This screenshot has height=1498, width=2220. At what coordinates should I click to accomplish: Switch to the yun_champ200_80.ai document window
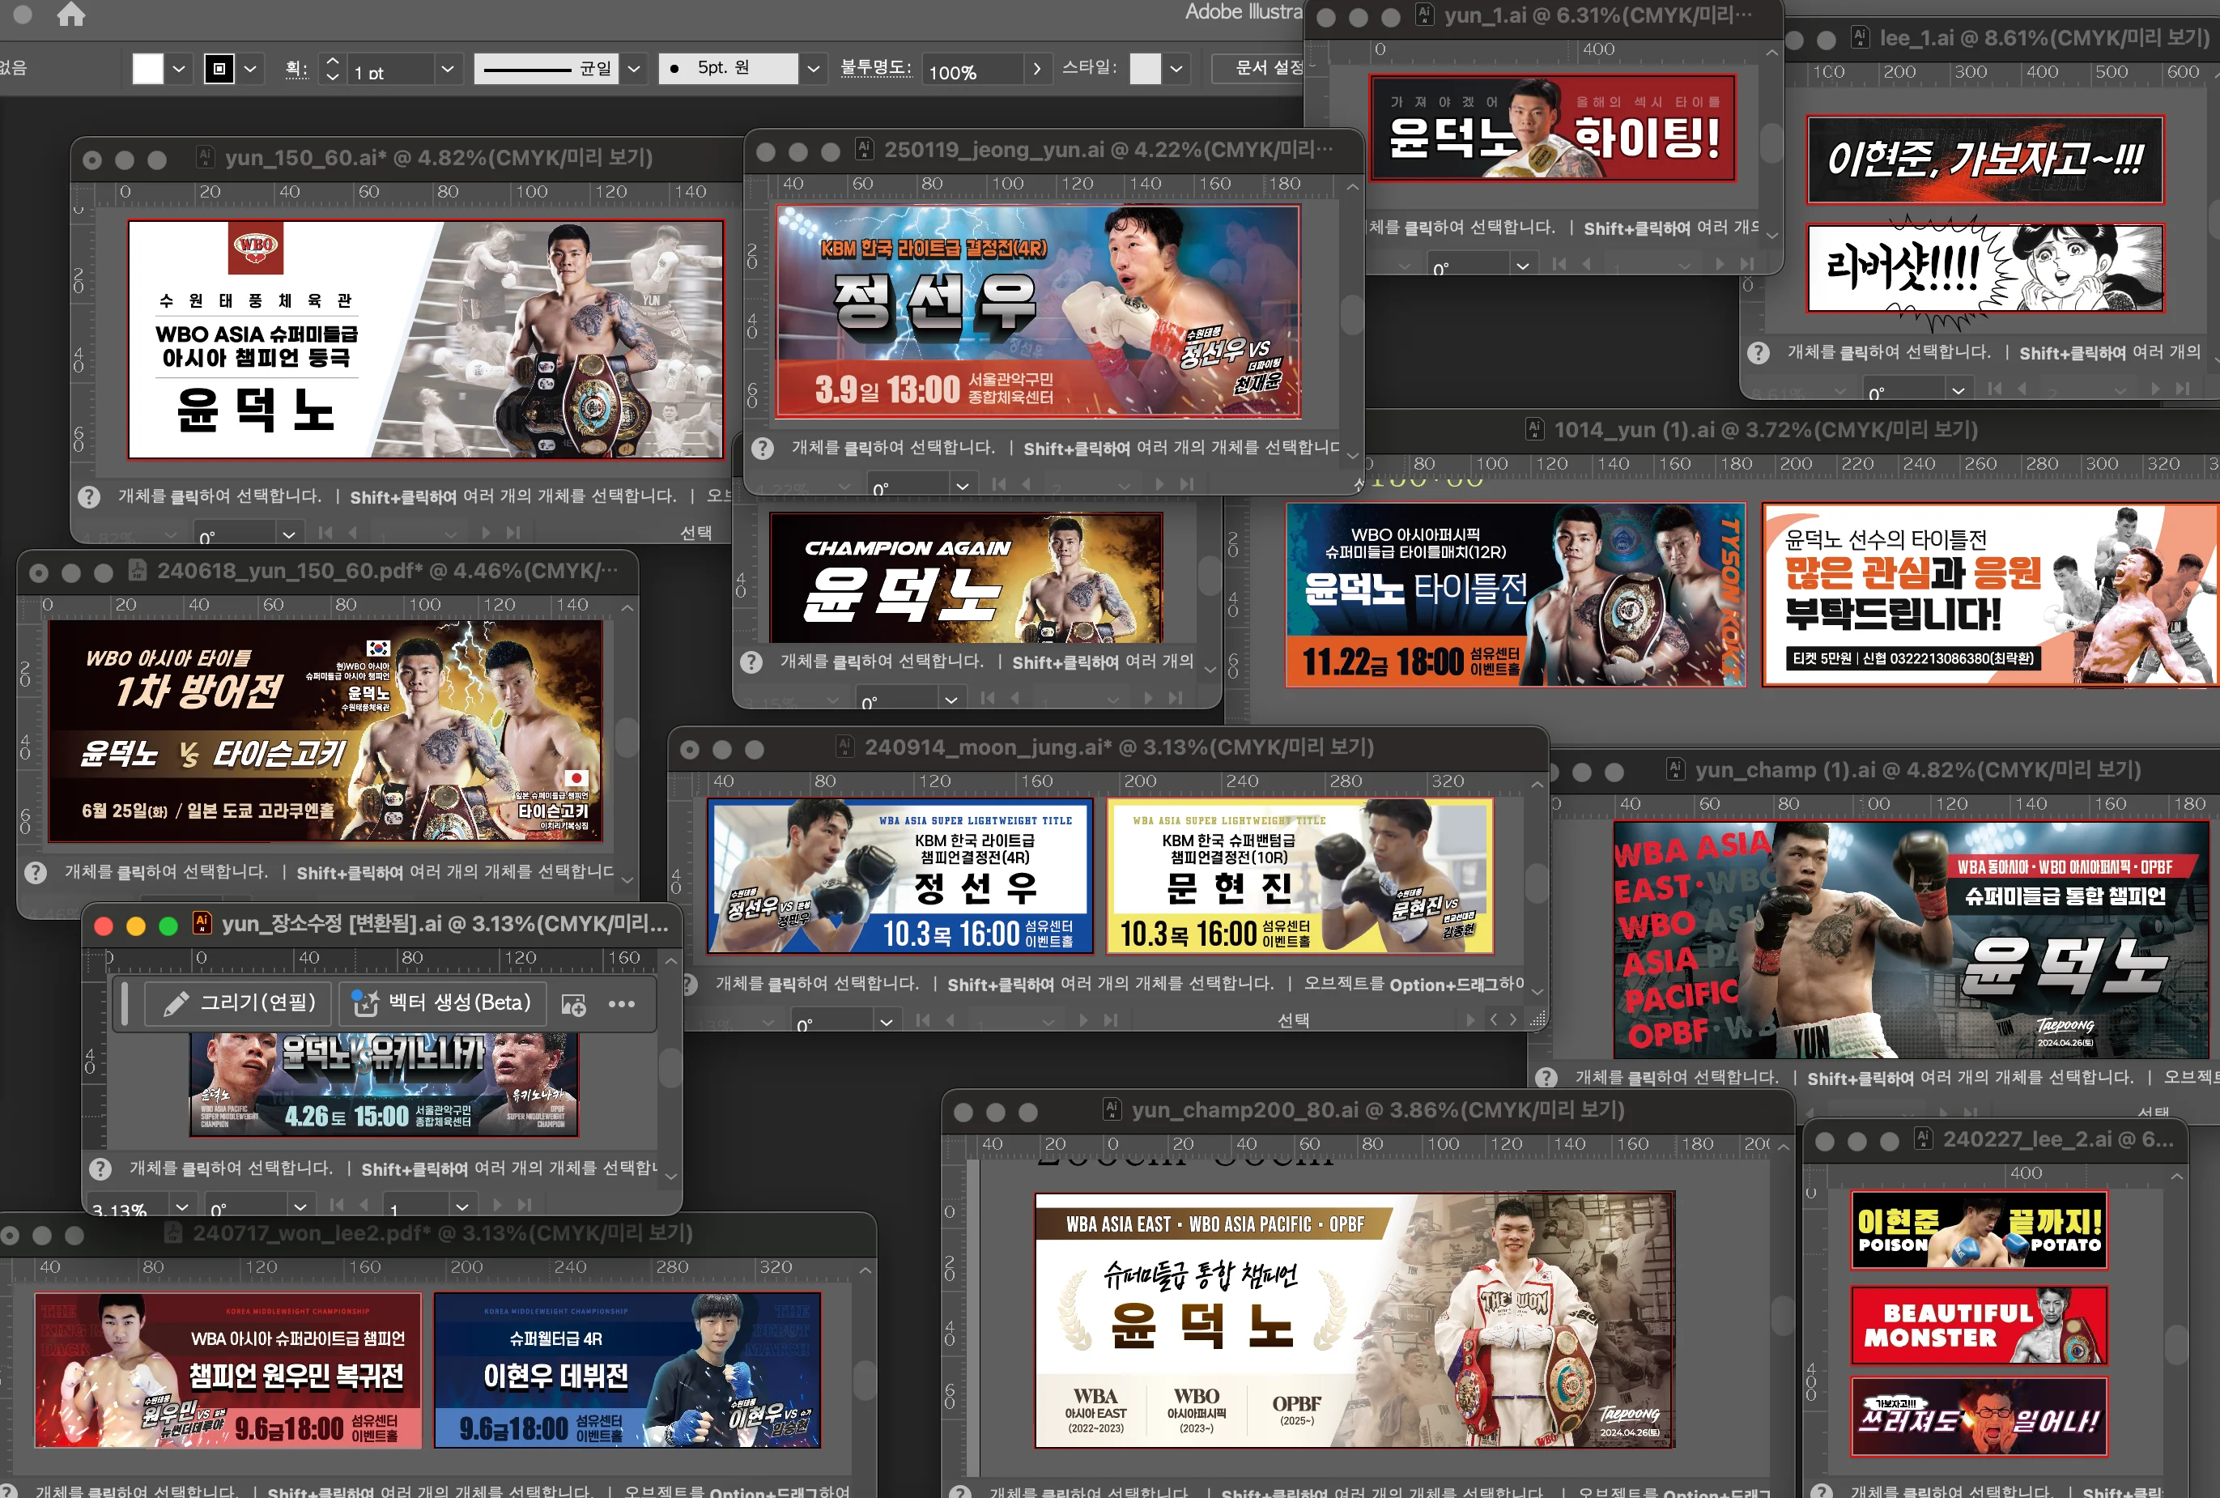coord(1376,1110)
